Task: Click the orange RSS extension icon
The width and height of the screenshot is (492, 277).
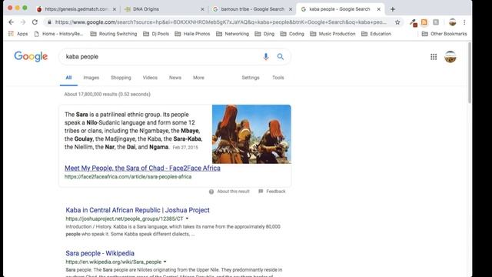Action: pos(424,22)
